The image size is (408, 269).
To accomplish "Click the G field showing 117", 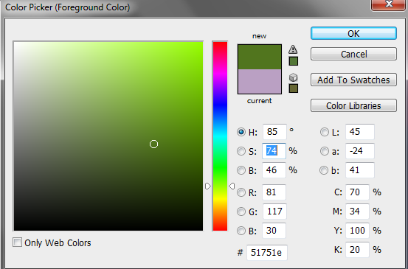I will pyautogui.click(x=274, y=212).
